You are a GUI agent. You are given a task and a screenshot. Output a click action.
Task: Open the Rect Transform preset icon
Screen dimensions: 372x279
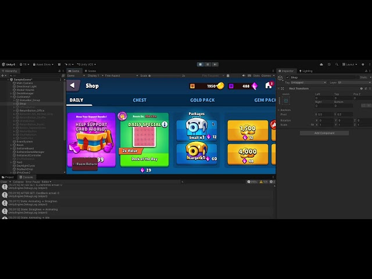[366, 88]
